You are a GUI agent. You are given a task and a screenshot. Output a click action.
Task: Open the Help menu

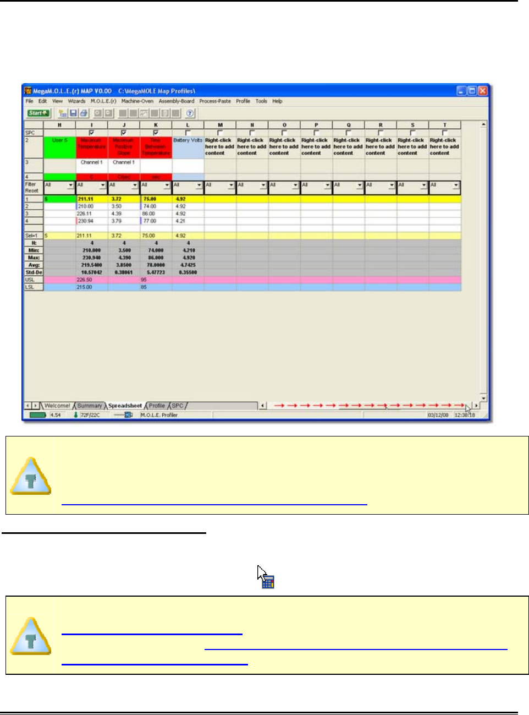click(x=277, y=101)
